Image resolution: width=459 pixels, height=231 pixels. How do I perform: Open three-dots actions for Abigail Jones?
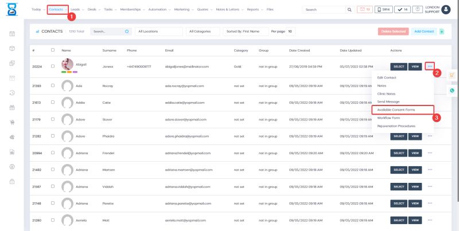[x=430, y=66]
